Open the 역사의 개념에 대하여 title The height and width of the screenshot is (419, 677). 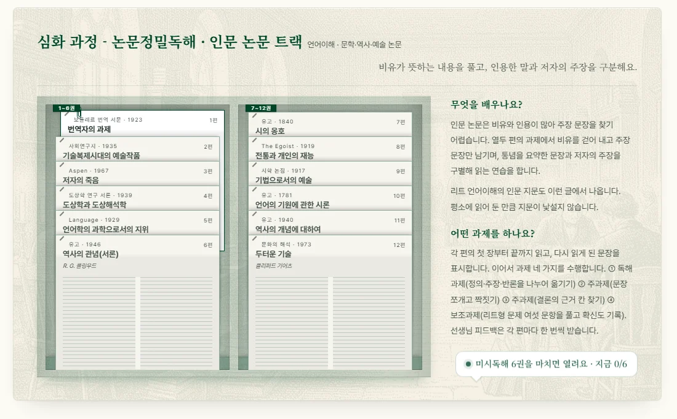coord(288,229)
